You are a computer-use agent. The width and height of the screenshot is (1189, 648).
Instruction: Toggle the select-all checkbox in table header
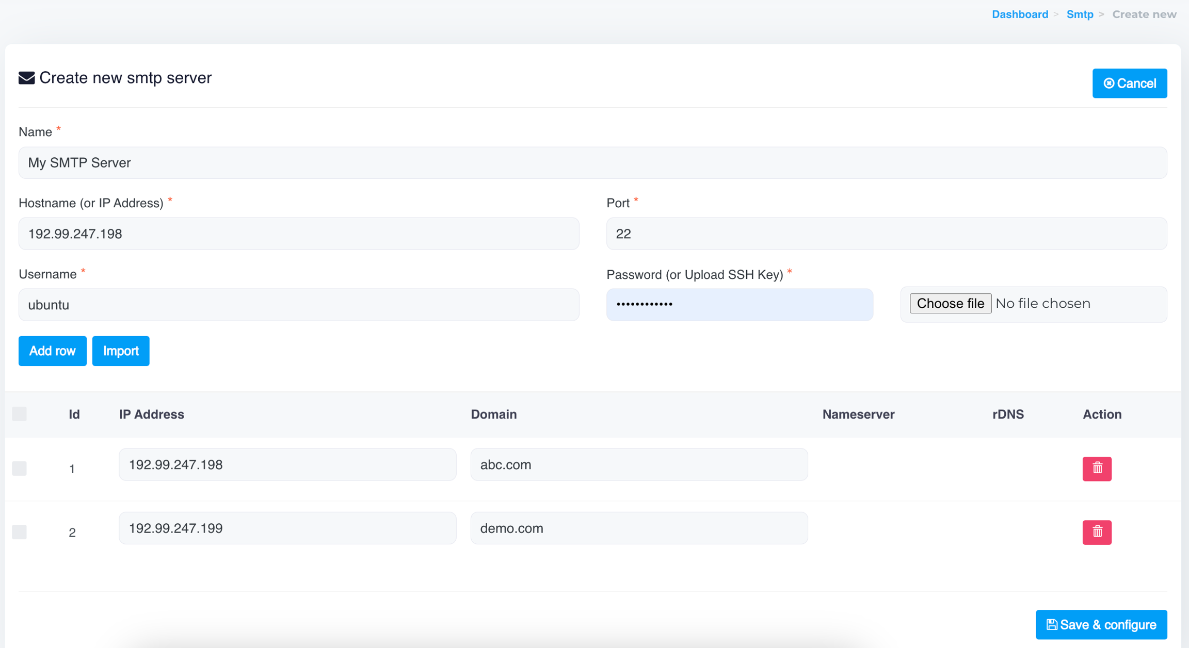point(20,414)
